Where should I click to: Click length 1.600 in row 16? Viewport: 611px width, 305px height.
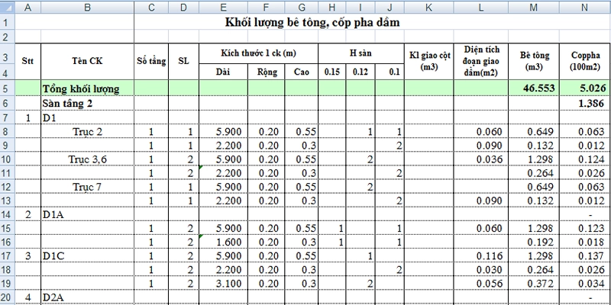pyautogui.click(x=223, y=242)
